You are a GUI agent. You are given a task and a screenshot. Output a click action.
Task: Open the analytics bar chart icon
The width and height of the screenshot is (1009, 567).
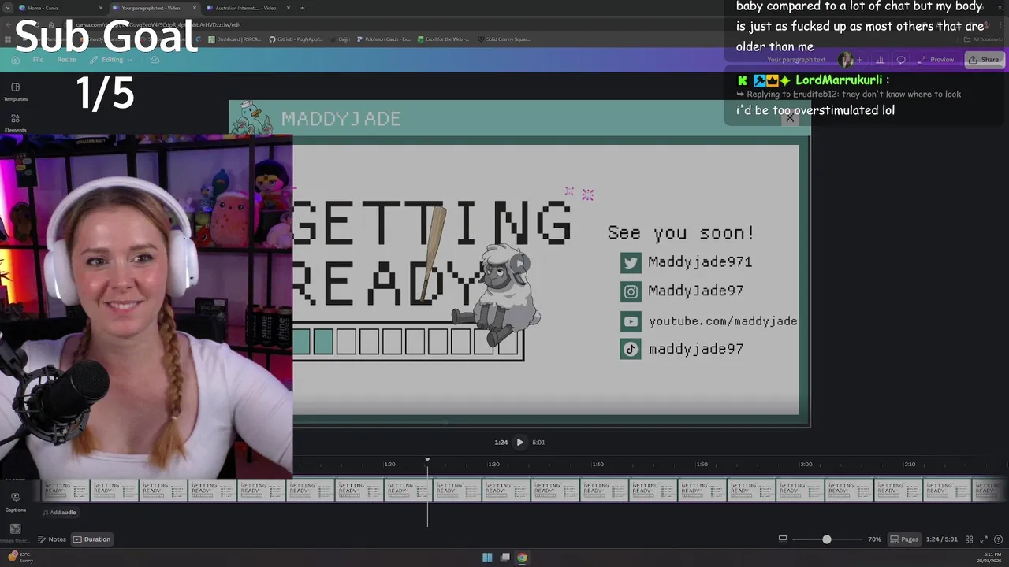(x=880, y=60)
